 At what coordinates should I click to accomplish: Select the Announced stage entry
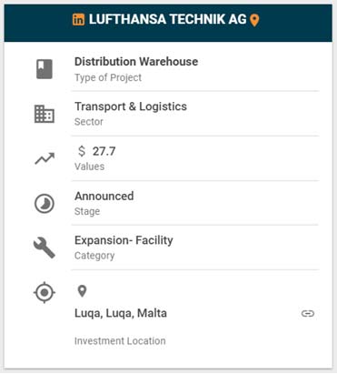pos(104,196)
